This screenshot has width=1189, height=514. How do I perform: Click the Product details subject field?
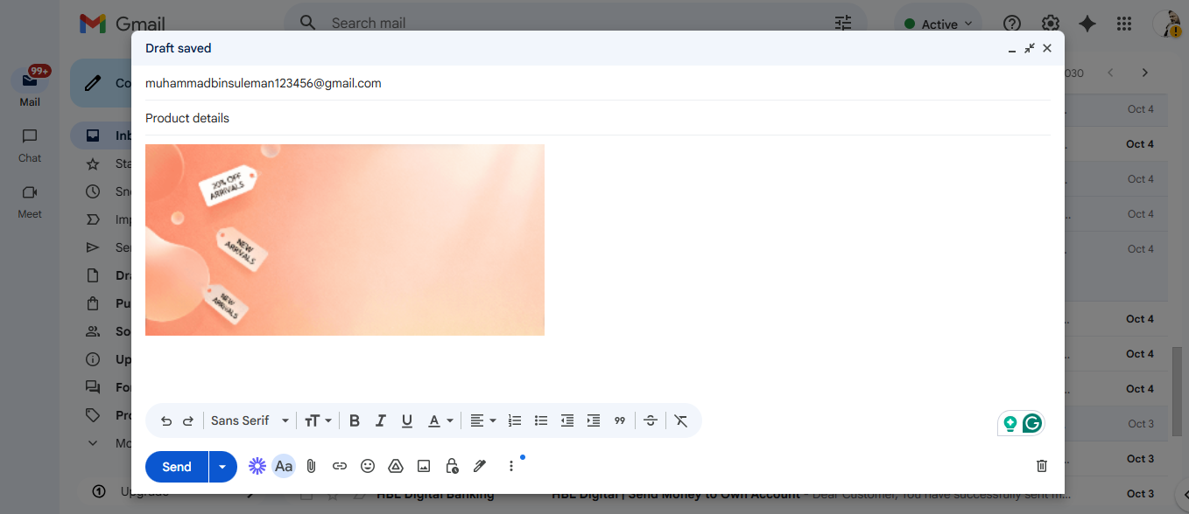tap(598, 118)
